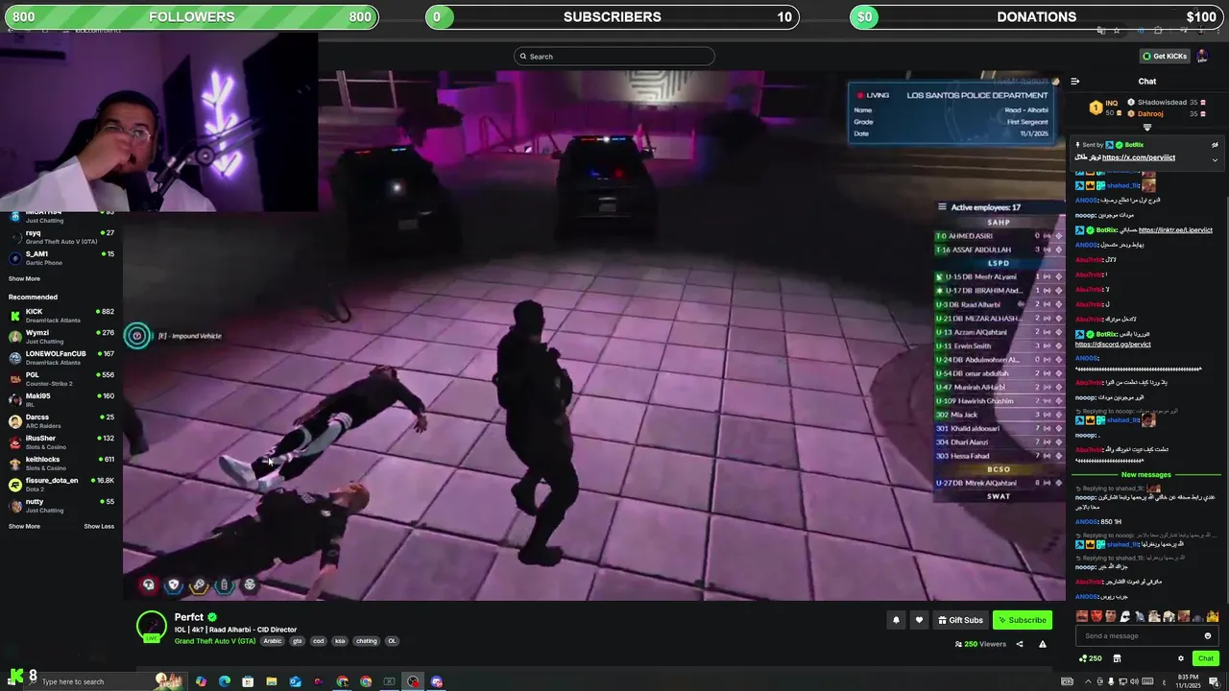Open Microsoft Store from the taskbar
The image size is (1229, 691).
[x=248, y=681]
